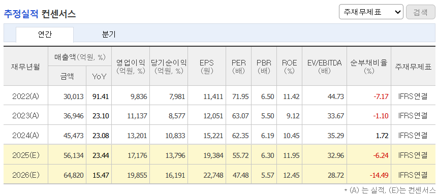Select the 2025(E) row label

25,155
